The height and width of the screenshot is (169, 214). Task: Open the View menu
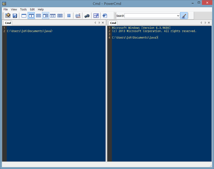coord(14,9)
